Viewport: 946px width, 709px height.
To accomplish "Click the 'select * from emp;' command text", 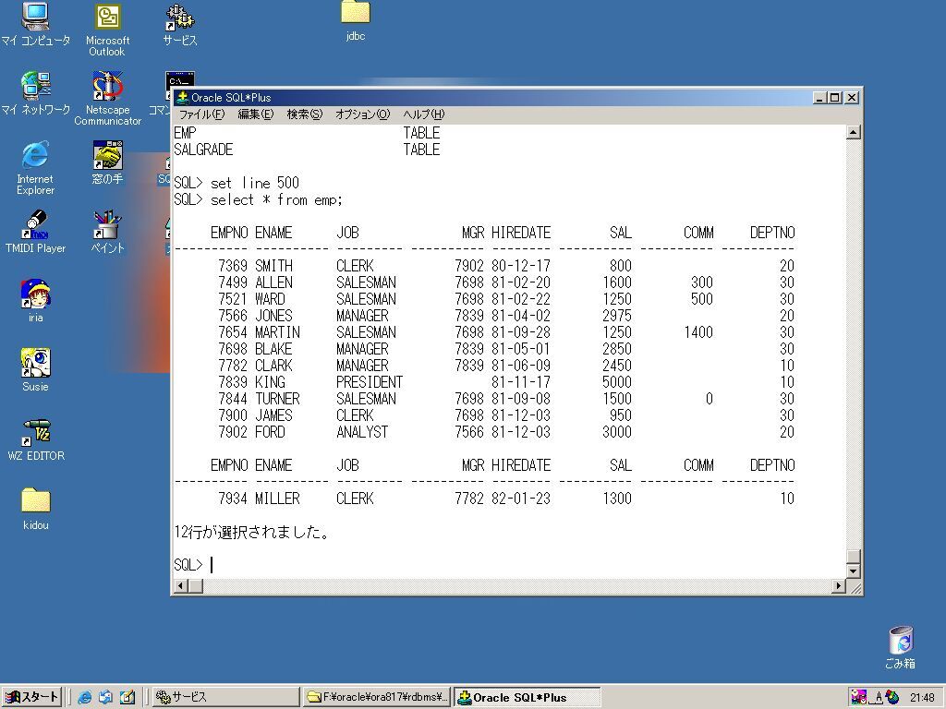I will pos(276,200).
